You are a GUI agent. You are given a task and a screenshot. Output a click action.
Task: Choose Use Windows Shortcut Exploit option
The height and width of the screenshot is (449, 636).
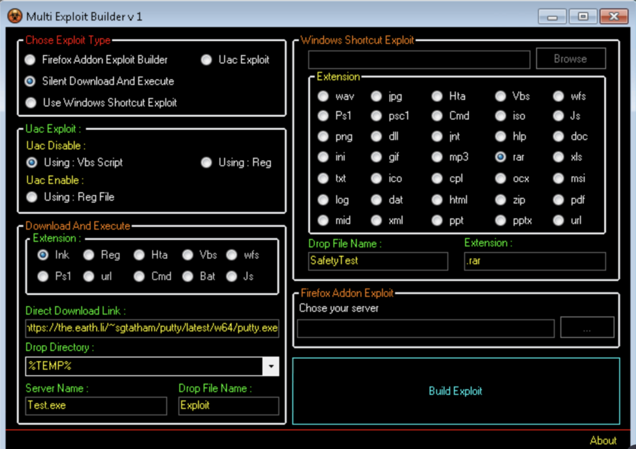[30, 102]
